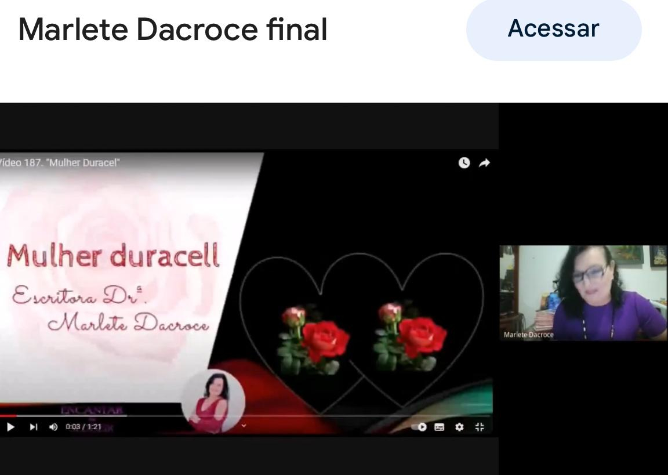Mute the video volume speaker icon

click(x=53, y=427)
